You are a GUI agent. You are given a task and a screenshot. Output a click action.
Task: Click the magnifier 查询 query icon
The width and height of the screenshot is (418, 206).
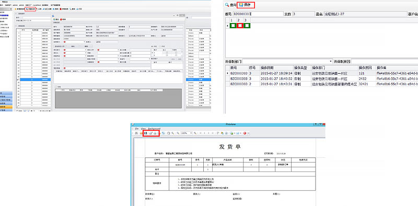pos(227,5)
